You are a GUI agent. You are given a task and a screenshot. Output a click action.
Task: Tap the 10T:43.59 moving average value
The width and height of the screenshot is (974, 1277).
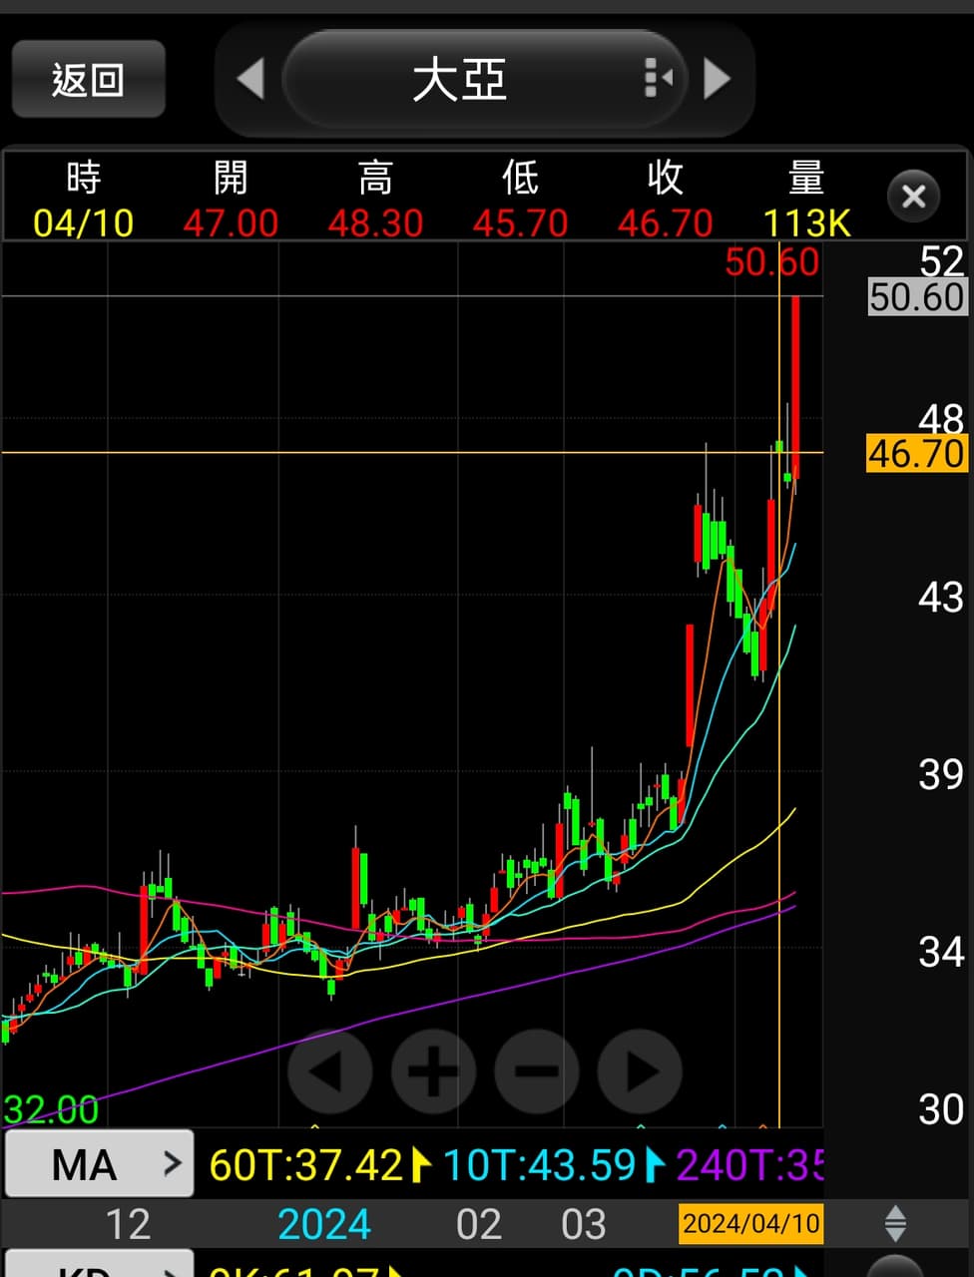[539, 1164]
